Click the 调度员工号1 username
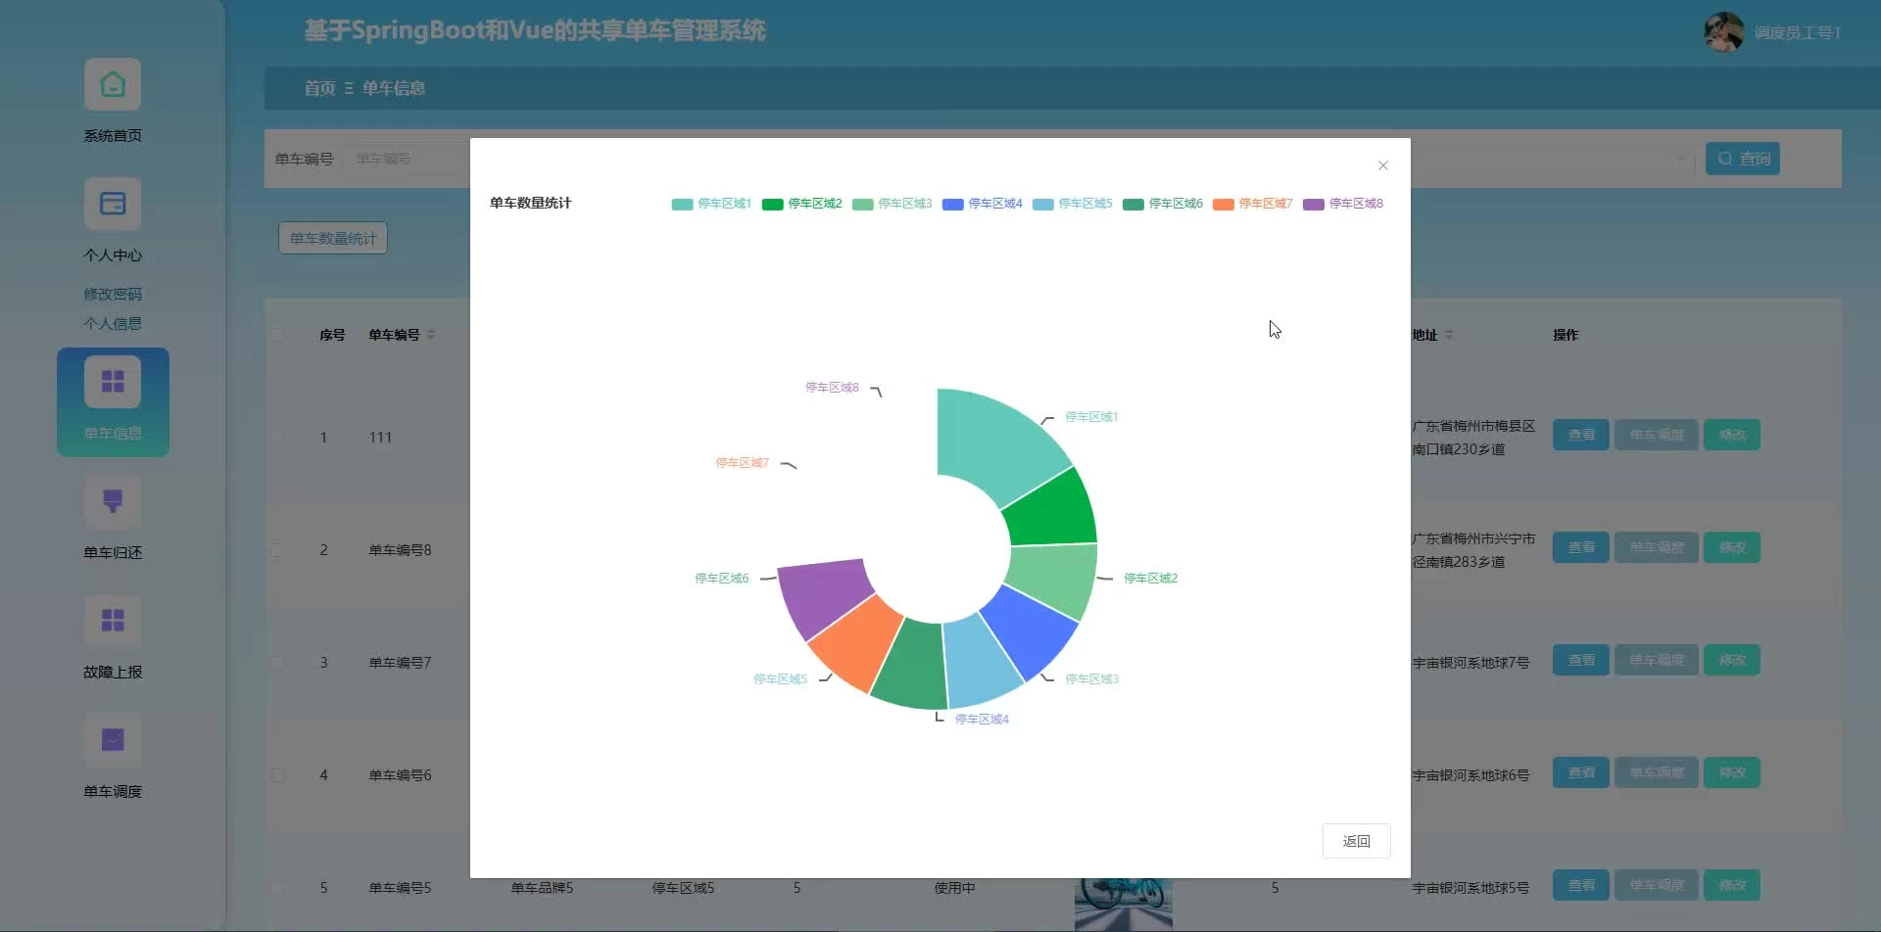 [x=1798, y=33]
